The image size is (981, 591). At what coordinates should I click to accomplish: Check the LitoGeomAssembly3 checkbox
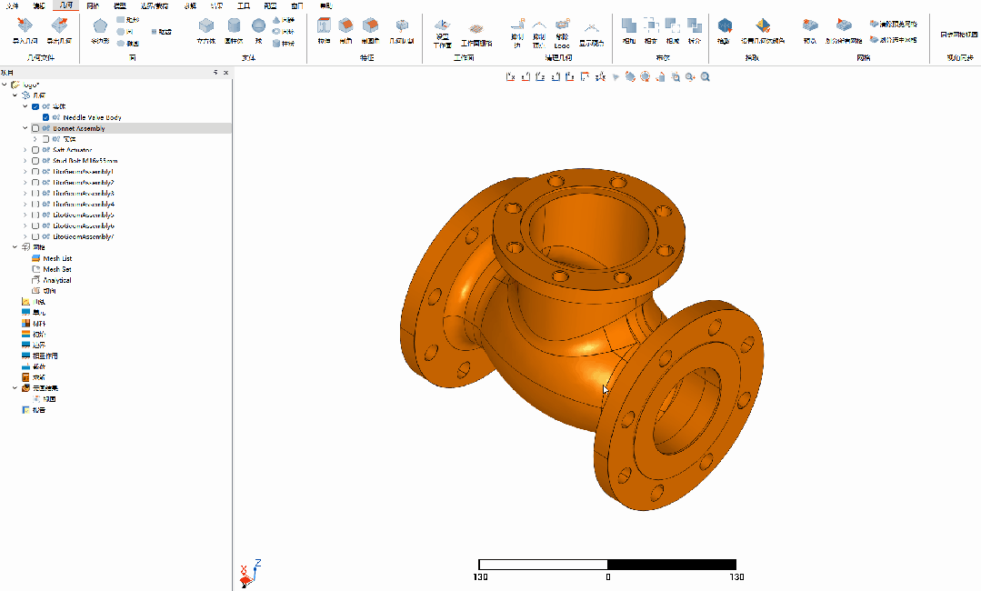click(35, 194)
